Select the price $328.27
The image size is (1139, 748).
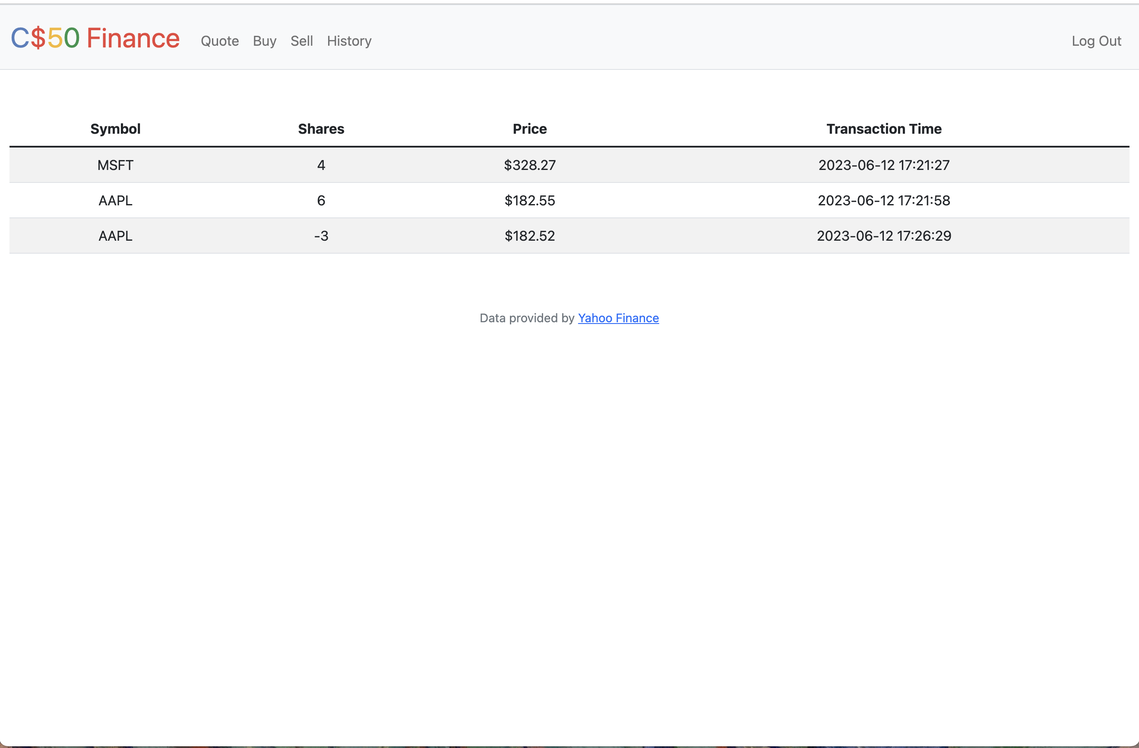(530, 165)
